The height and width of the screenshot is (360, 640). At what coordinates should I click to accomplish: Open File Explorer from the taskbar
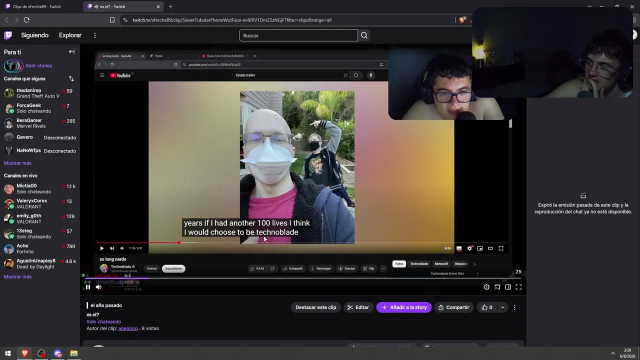point(74,353)
